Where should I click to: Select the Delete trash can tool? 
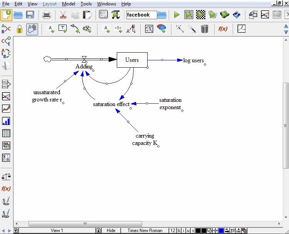[x=204, y=29]
